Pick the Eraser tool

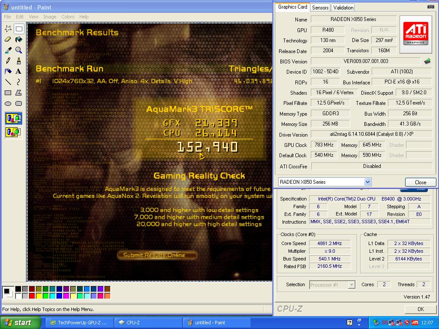[8, 39]
